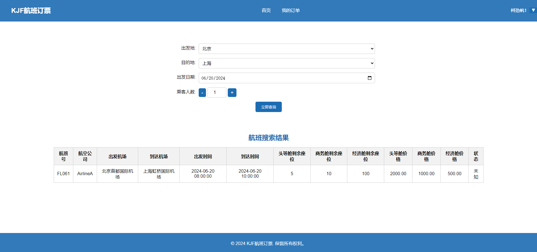
Task: Click the minus button to reduce passengers
Action: coord(202,92)
